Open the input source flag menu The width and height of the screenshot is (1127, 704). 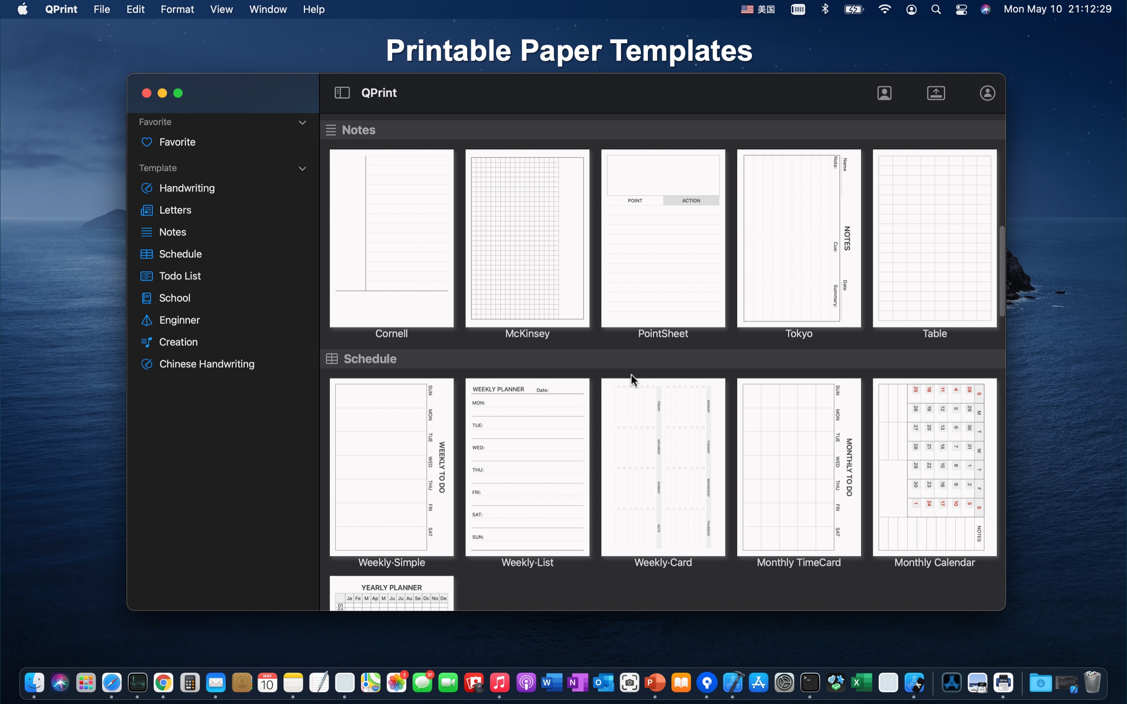(x=758, y=9)
